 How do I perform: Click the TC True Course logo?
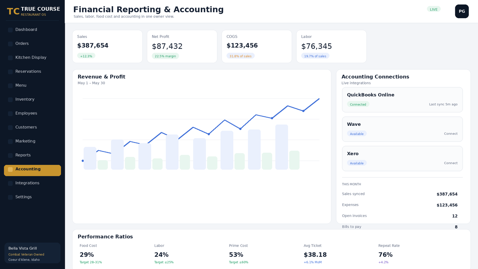(x=33, y=11)
